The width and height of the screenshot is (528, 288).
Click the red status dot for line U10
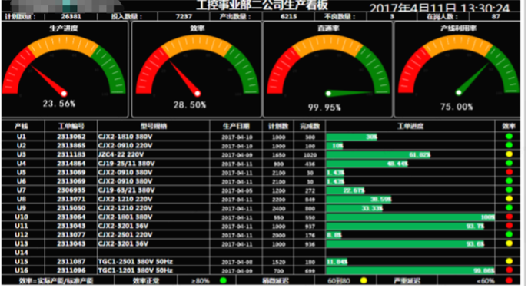[x=509, y=217]
